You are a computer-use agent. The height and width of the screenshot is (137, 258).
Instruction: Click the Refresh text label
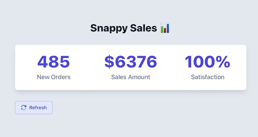click(x=38, y=108)
